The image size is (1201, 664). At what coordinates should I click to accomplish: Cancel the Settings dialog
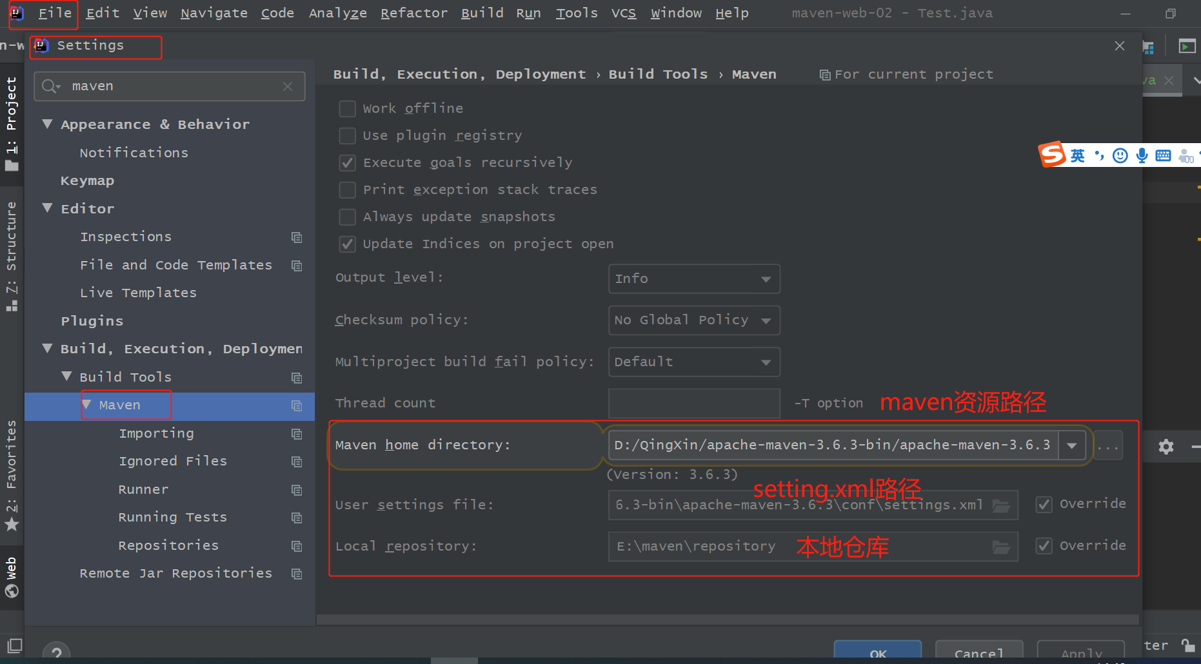tap(979, 651)
